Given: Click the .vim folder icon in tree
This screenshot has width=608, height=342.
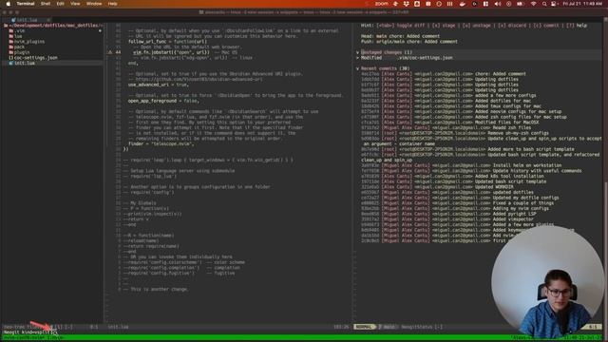Looking at the screenshot, I should pos(11,30).
